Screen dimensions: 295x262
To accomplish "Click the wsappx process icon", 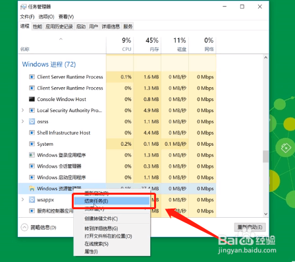I will 32,200.
